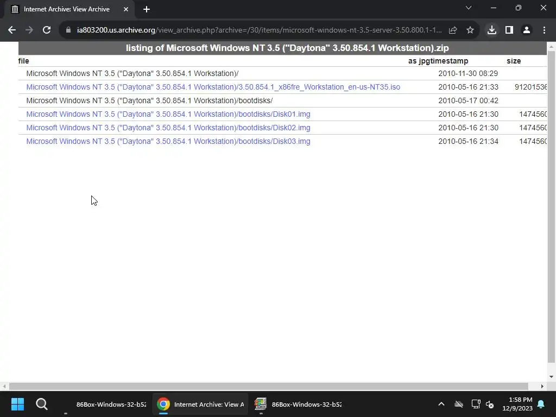
Task: Open Chrome three-dot menu
Action: click(x=544, y=30)
